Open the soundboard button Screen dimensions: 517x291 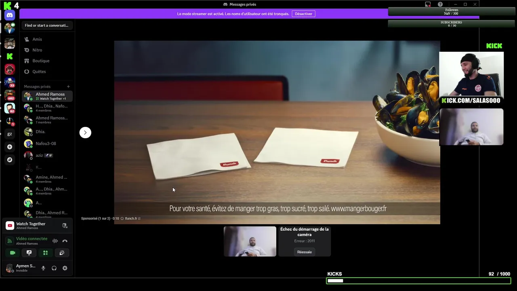(62, 253)
